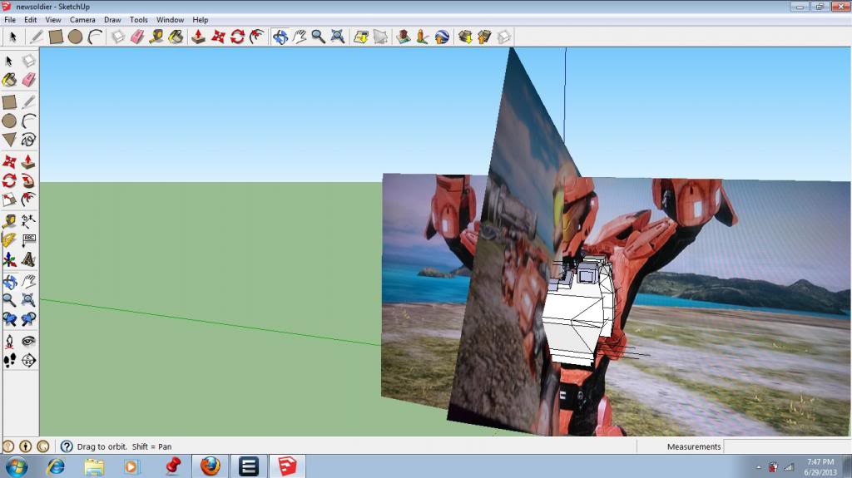Viewport: 852px width, 478px height.
Task: Open the Windows Start menu
Action: point(17,466)
